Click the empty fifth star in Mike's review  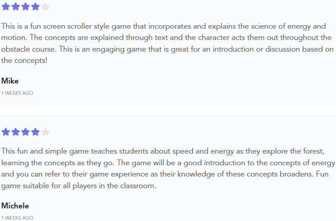point(45,7)
